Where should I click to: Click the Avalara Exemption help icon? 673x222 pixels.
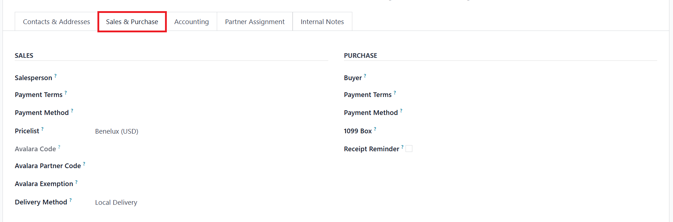[76, 182]
